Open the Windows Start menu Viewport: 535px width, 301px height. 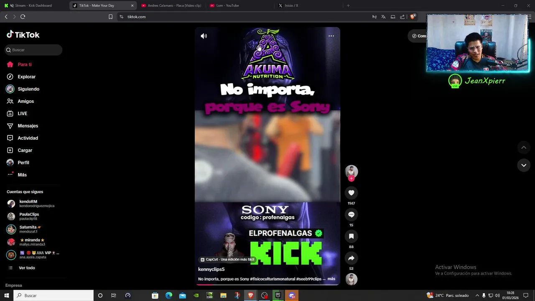[6, 296]
